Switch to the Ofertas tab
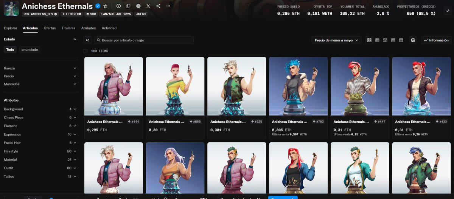Image resolution: width=454 pixels, height=199 pixels. tap(50, 28)
